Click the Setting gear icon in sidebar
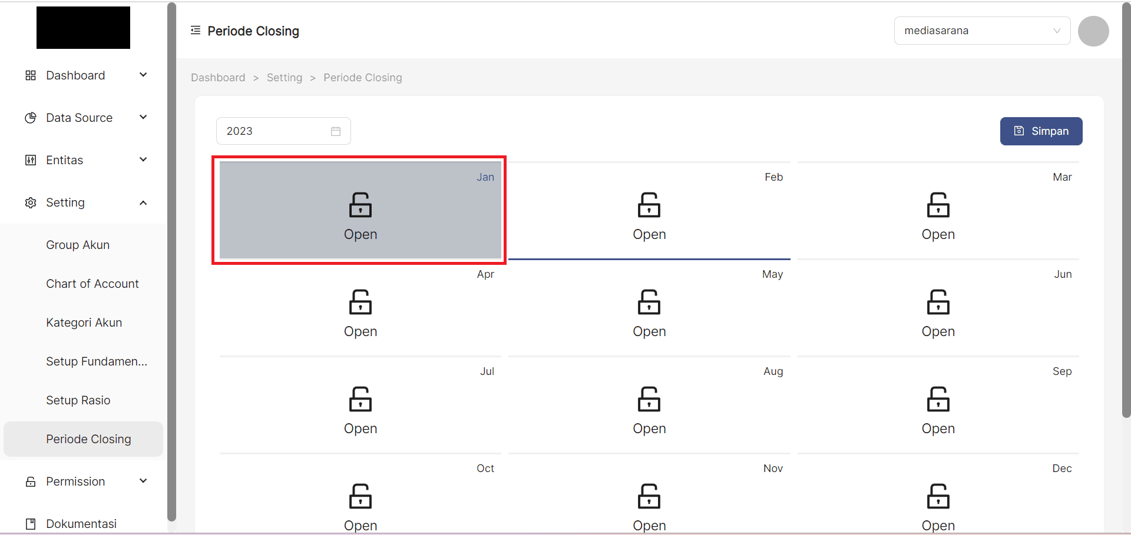Screen dimensions: 1131x535 (31, 202)
